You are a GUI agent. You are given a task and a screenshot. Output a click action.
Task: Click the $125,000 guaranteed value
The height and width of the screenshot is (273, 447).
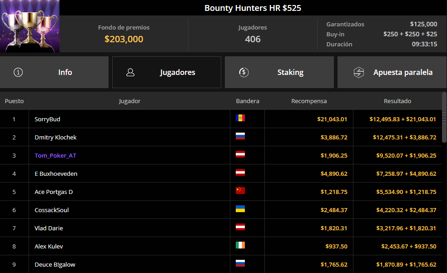(423, 24)
